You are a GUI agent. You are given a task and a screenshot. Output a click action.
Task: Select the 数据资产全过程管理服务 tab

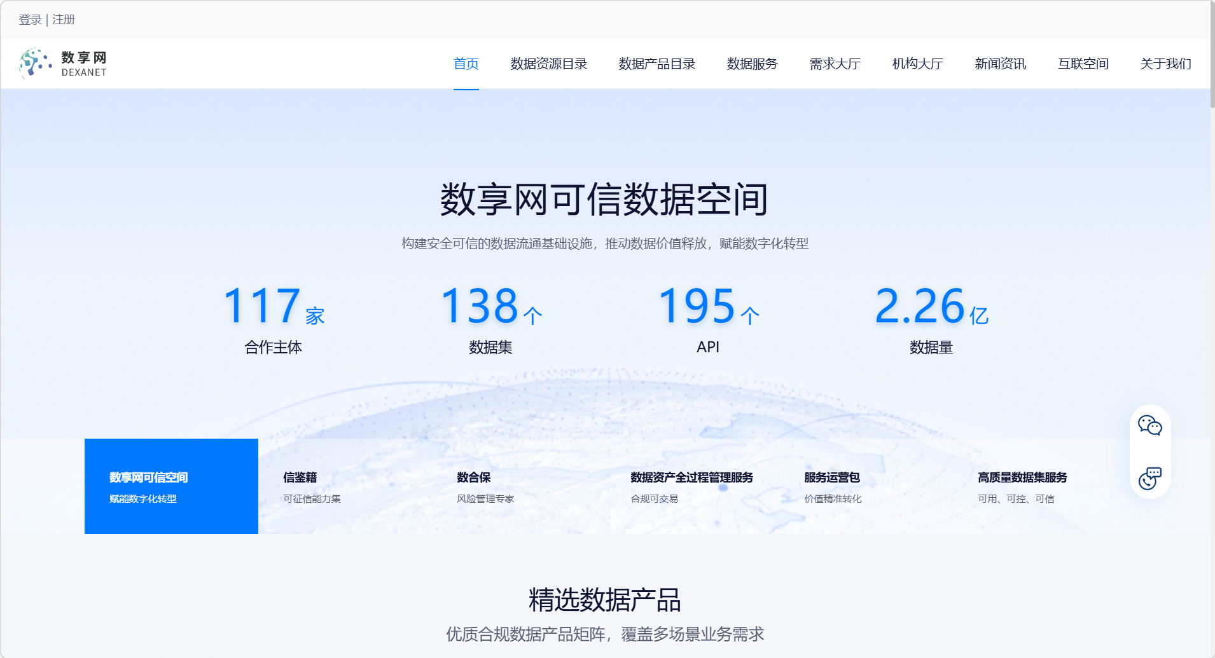[691, 486]
